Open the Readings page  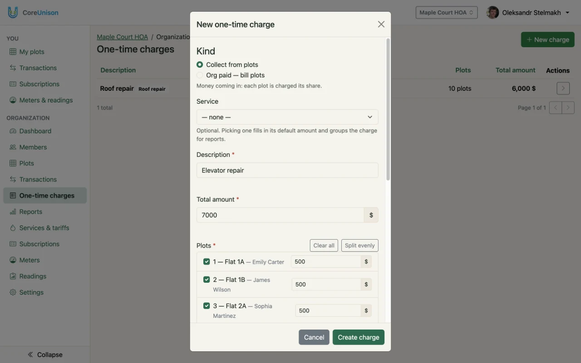pos(45,276)
